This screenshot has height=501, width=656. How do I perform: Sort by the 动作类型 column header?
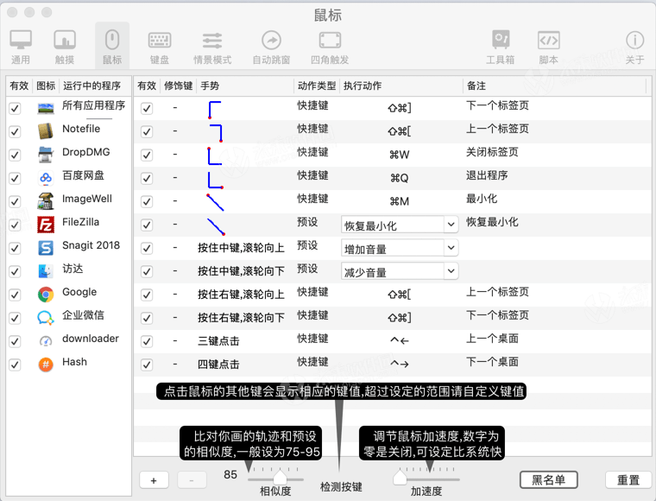click(x=317, y=86)
